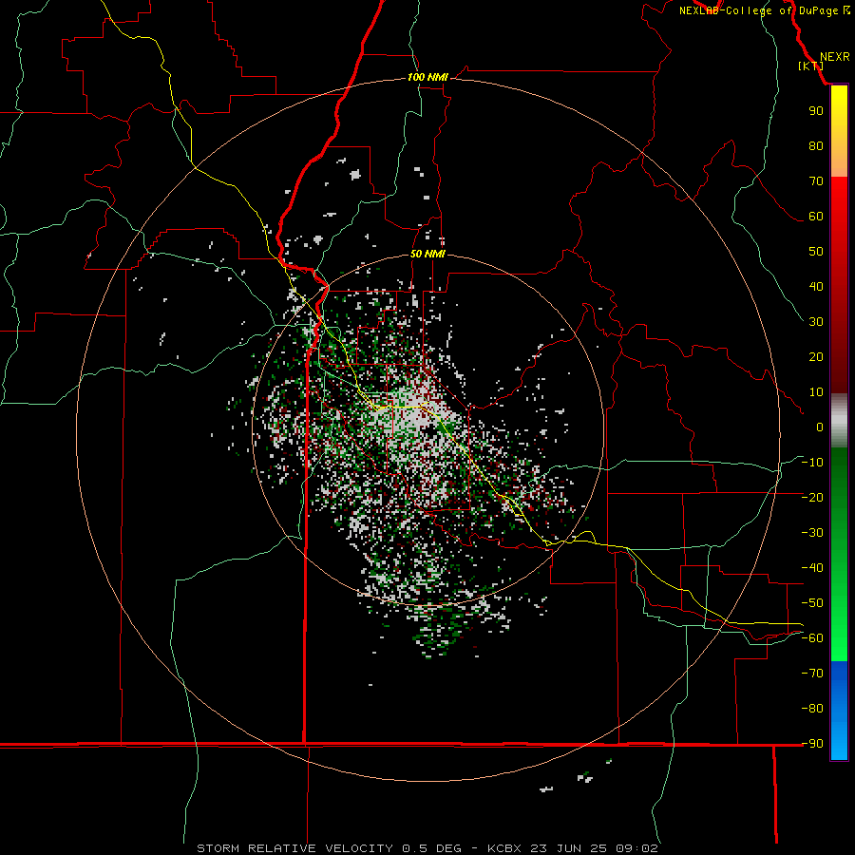The image size is (855, 855).
Task: Click the 90 value on the velocity scale
Action: [816, 111]
